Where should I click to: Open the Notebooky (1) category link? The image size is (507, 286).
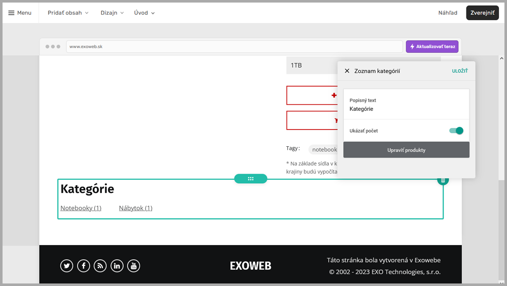coord(81,208)
